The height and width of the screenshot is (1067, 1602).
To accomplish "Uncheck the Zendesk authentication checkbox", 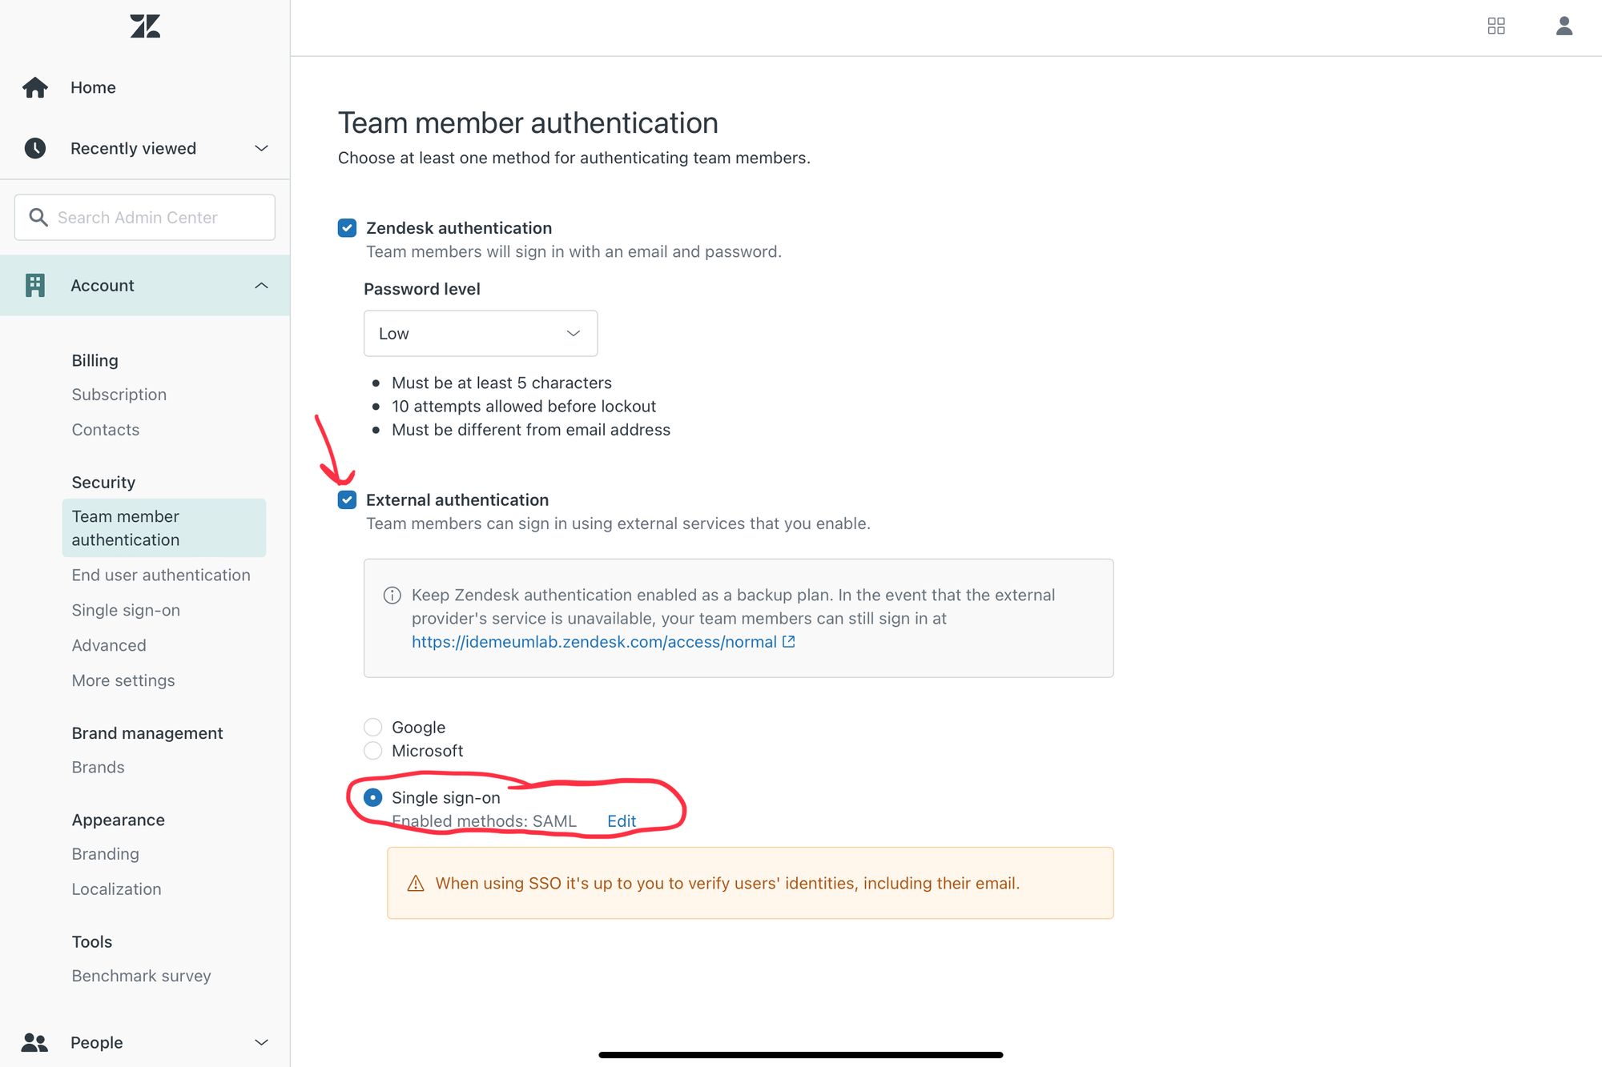I will click(347, 228).
